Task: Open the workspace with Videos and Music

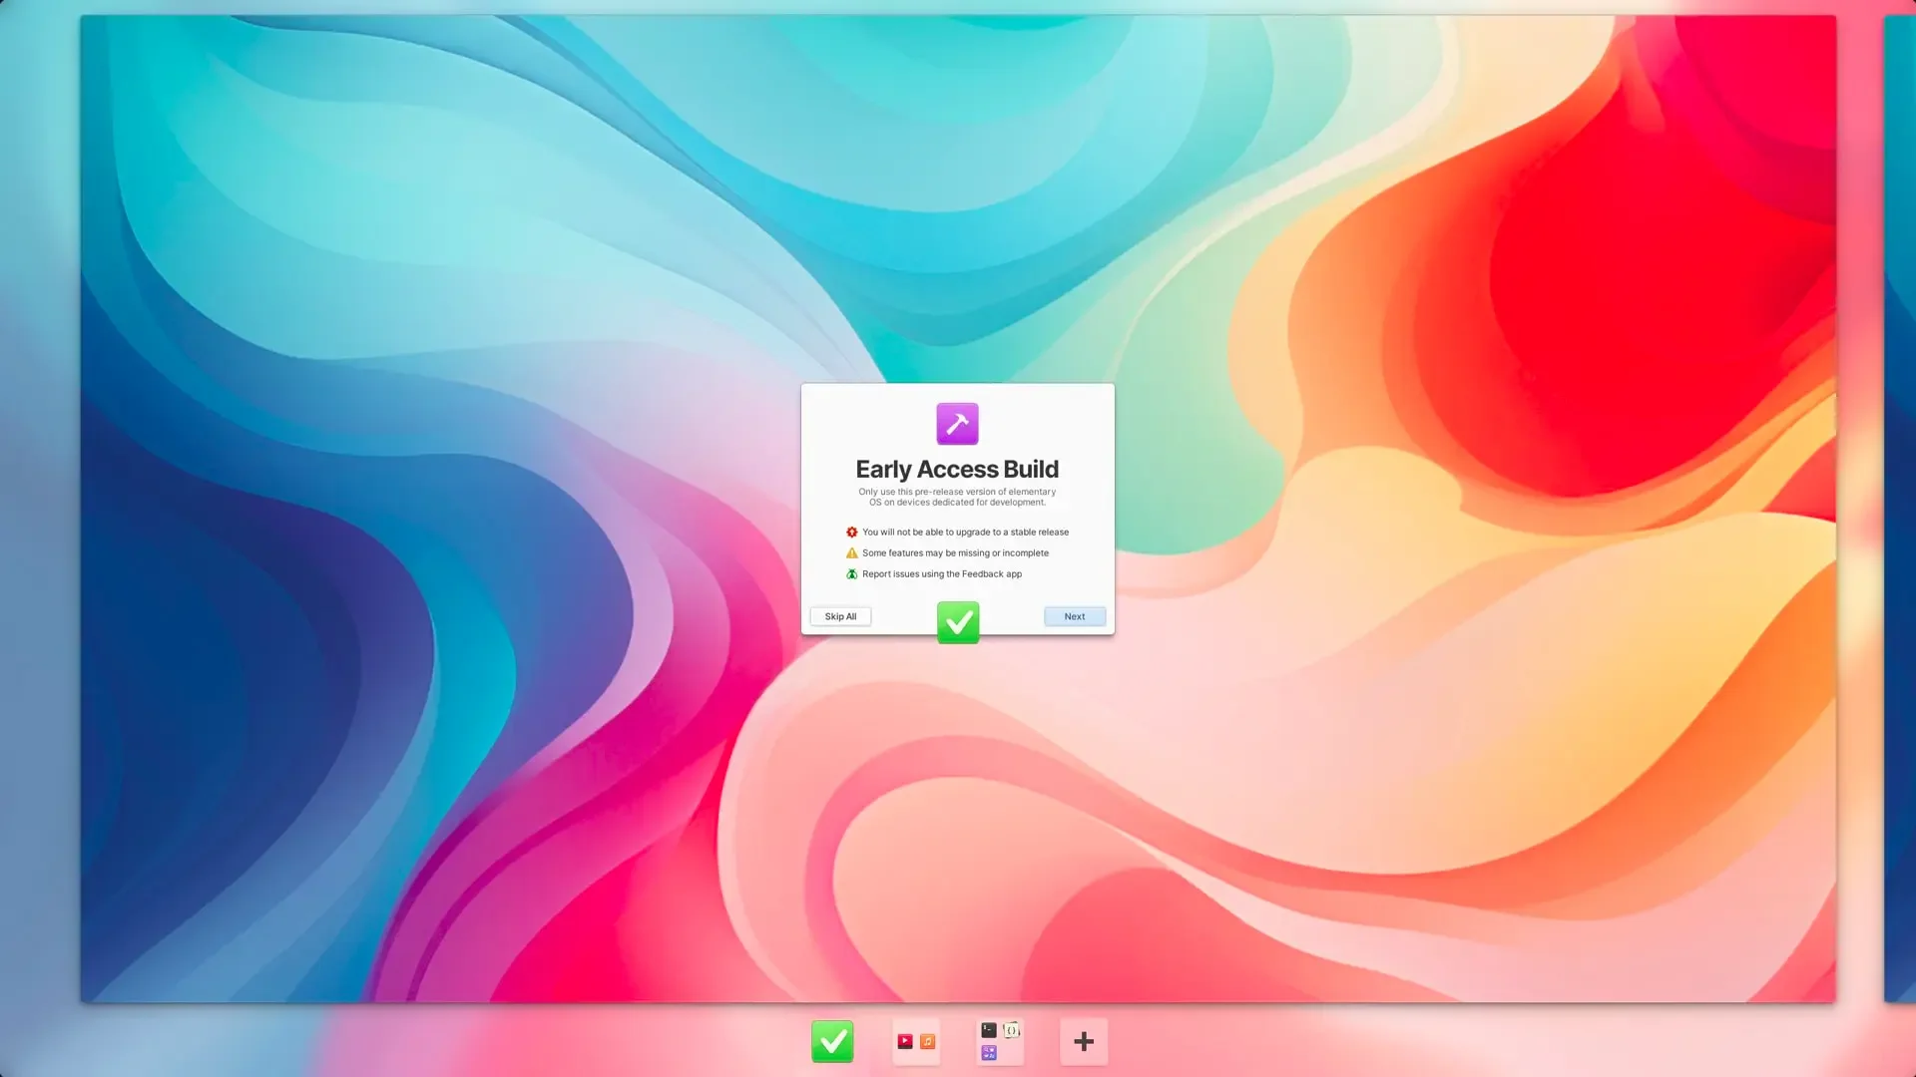Action: click(x=916, y=1041)
